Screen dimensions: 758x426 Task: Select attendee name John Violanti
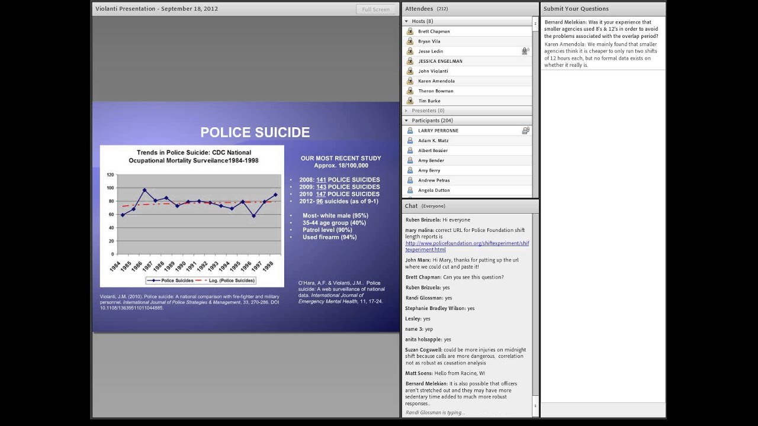coord(433,71)
